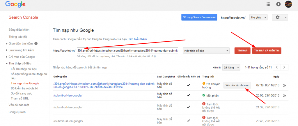Screen dimensions: 298x126
Task: Open the Trợ giúp help dropdown
Action: point(258,17)
